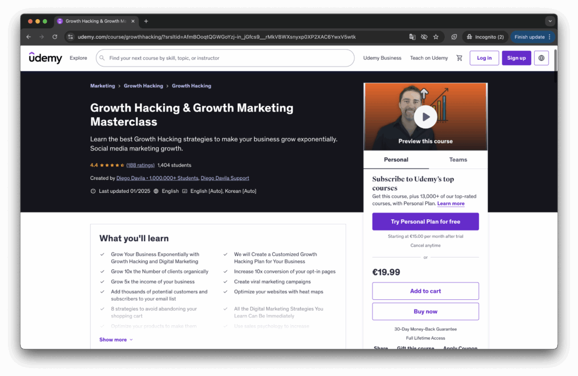Go forward in browser history

pyautogui.click(x=42, y=37)
